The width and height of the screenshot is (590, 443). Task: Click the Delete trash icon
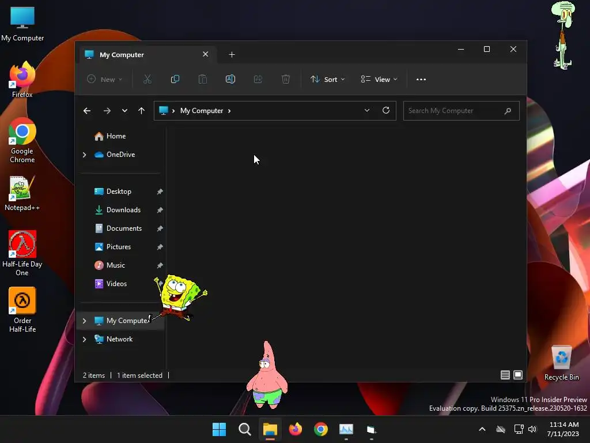(x=286, y=80)
